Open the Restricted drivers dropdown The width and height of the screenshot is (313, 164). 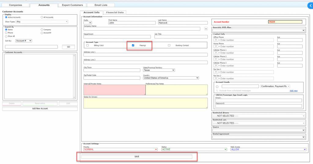(259, 116)
